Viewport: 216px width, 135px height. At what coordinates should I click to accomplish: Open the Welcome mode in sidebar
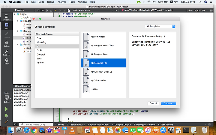pyautogui.click(x=7, y=17)
